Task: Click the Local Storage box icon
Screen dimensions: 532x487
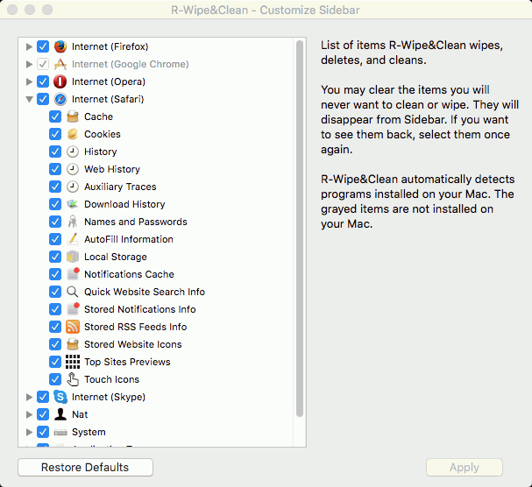Action: tap(73, 257)
